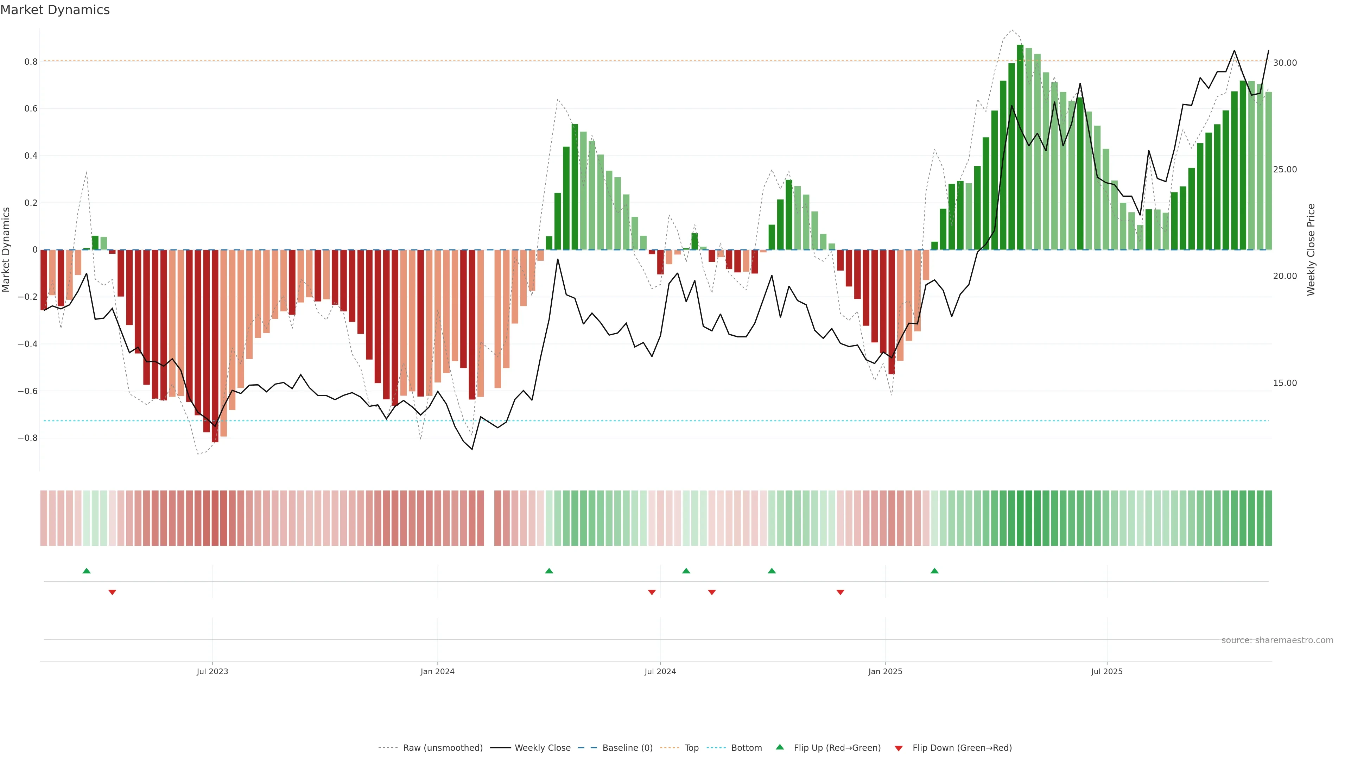Click the Jan 2025 x-axis label
The height and width of the screenshot is (760, 1351).
click(x=885, y=671)
